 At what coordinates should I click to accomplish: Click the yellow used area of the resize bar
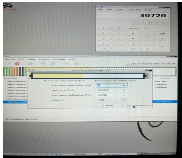pyautogui.click(x=58, y=76)
